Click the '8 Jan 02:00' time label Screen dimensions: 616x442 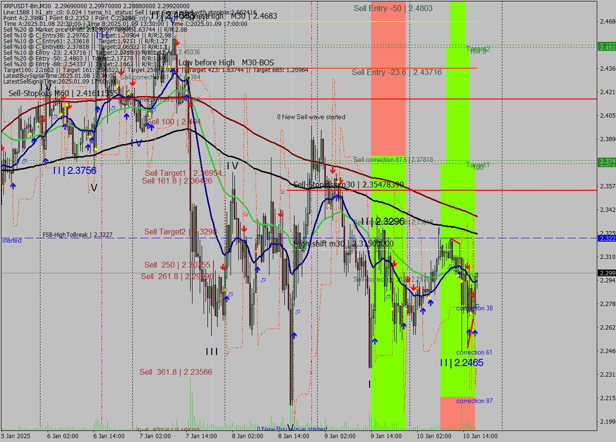point(247,436)
